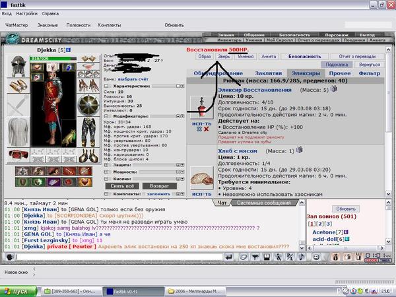Click Выход in the game navigation

coord(367,35)
